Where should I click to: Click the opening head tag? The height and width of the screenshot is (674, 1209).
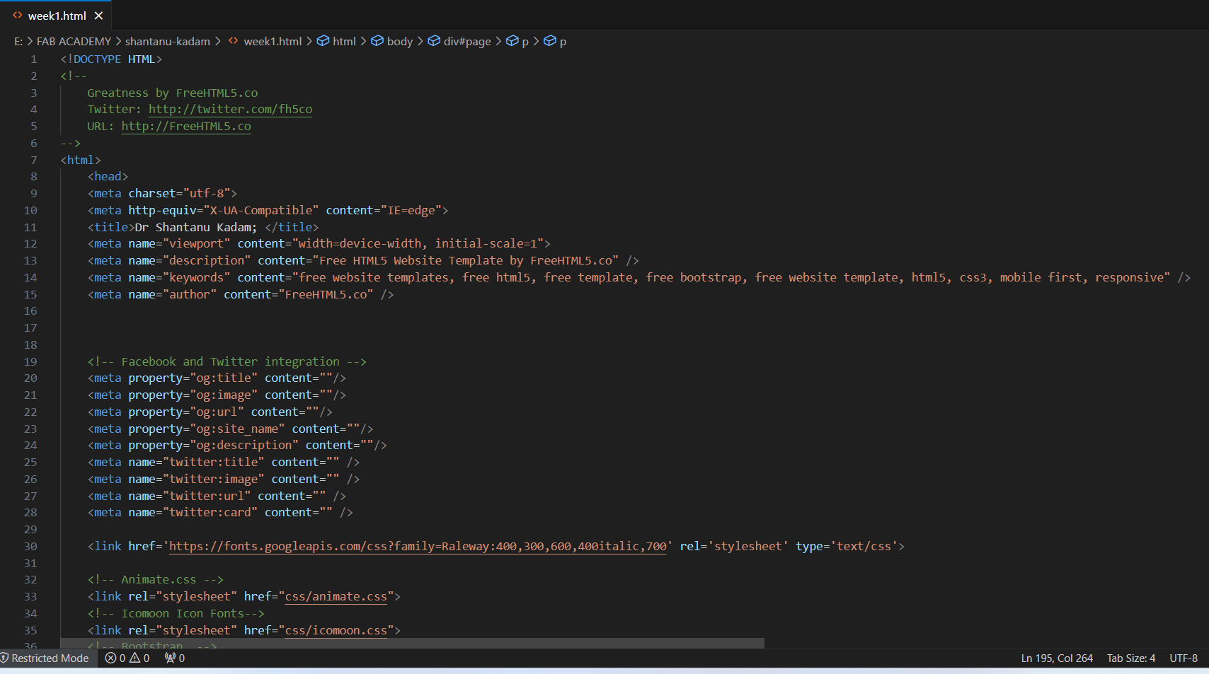[108, 176]
